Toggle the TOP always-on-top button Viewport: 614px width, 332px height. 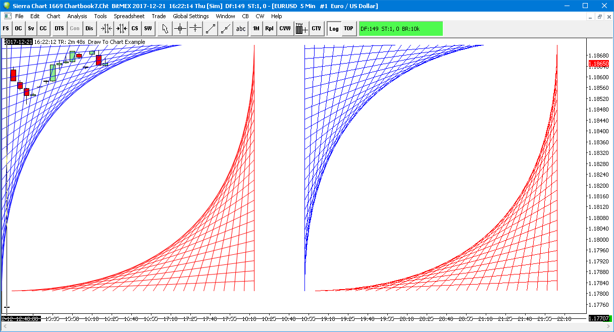coord(349,29)
